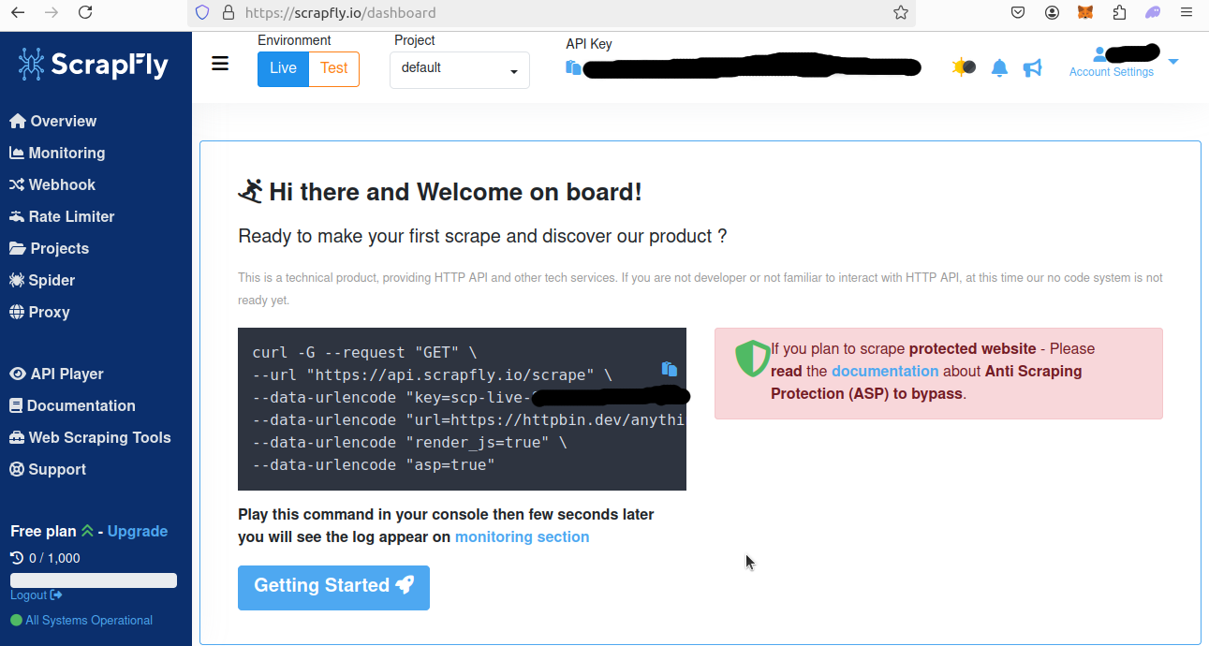Click the "Hi there and Welcome on board!" heading

[x=440, y=192]
